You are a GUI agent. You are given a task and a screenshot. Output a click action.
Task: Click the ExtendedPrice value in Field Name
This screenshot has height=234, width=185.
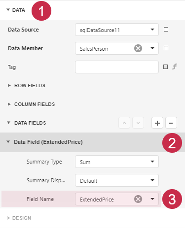tap(97, 200)
